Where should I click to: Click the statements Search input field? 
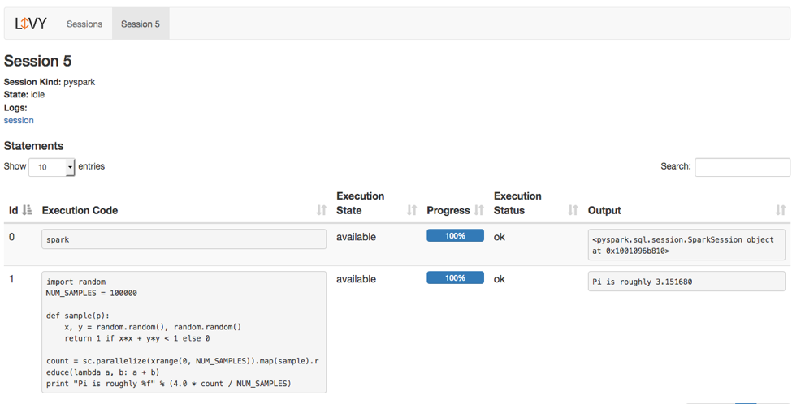click(x=742, y=167)
